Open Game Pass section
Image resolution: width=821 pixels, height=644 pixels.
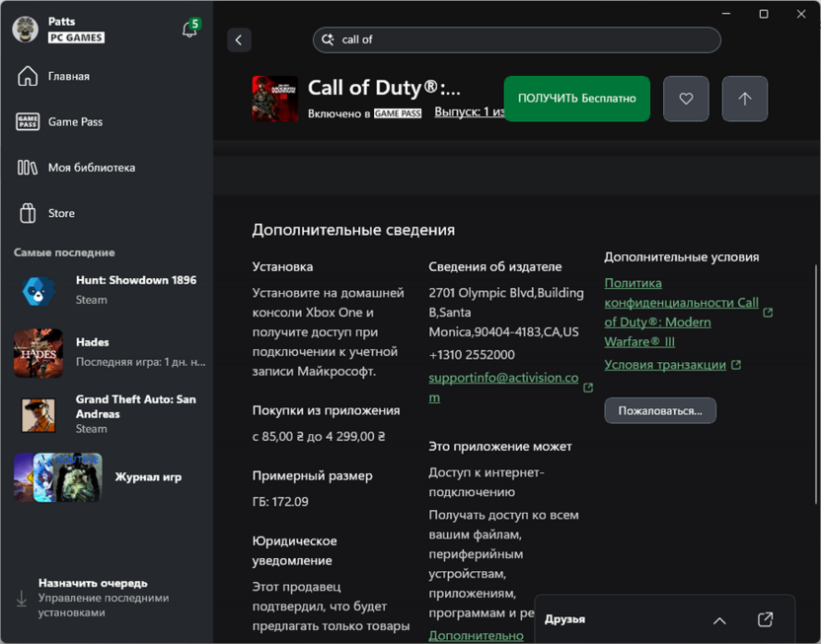click(x=75, y=121)
